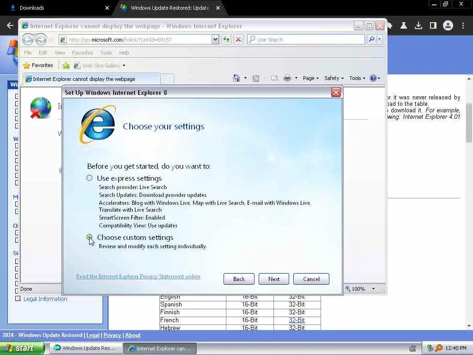The height and width of the screenshot is (355, 473).
Task: Click the browser profile avatar icon
Action: 448,26
